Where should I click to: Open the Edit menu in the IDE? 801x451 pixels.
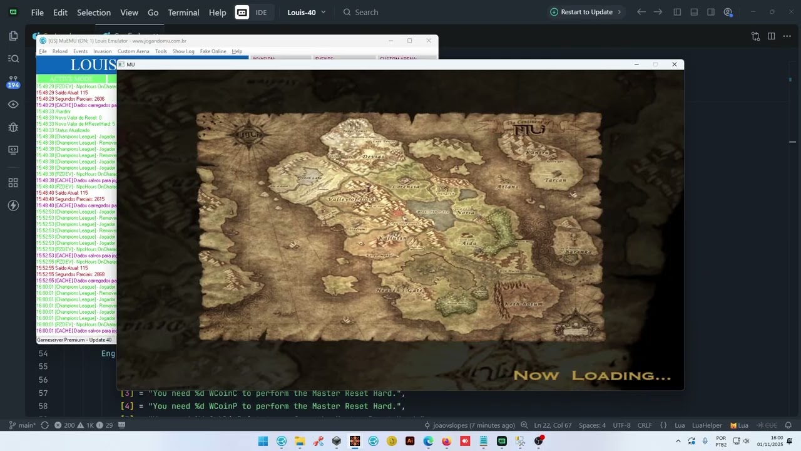click(60, 12)
